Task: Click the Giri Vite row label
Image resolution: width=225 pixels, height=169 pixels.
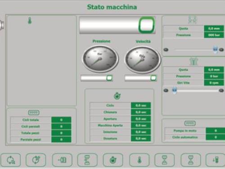Action: [183, 83]
